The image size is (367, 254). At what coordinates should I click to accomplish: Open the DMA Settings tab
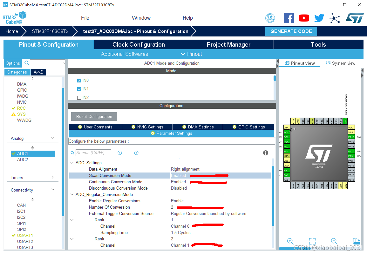pos(198,127)
